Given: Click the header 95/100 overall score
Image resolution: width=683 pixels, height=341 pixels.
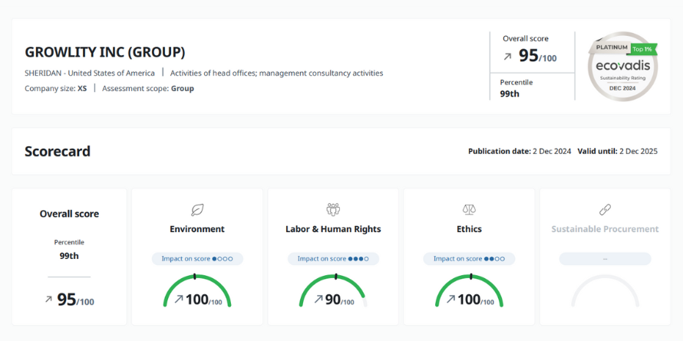Looking at the screenshot, I should [537, 56].
